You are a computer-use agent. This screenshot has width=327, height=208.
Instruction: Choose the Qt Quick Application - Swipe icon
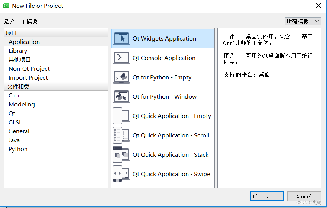pos(122,174)
